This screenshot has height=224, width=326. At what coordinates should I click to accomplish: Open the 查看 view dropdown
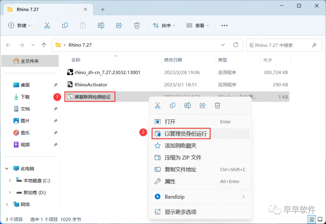click(197, 26)
